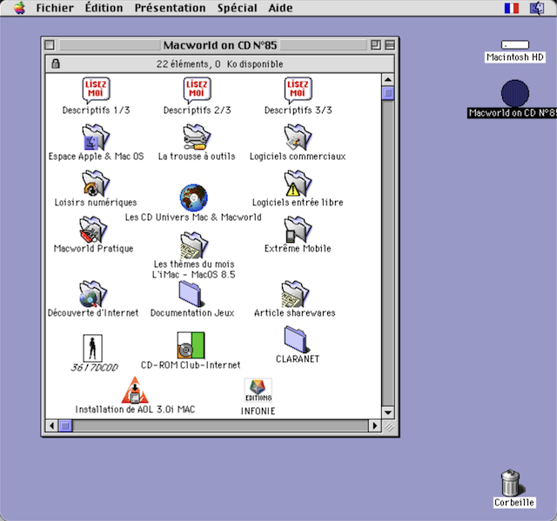Open the Descriptifs 3/3 read-me icon
This screenshot has height=521, width=557.
298,90
